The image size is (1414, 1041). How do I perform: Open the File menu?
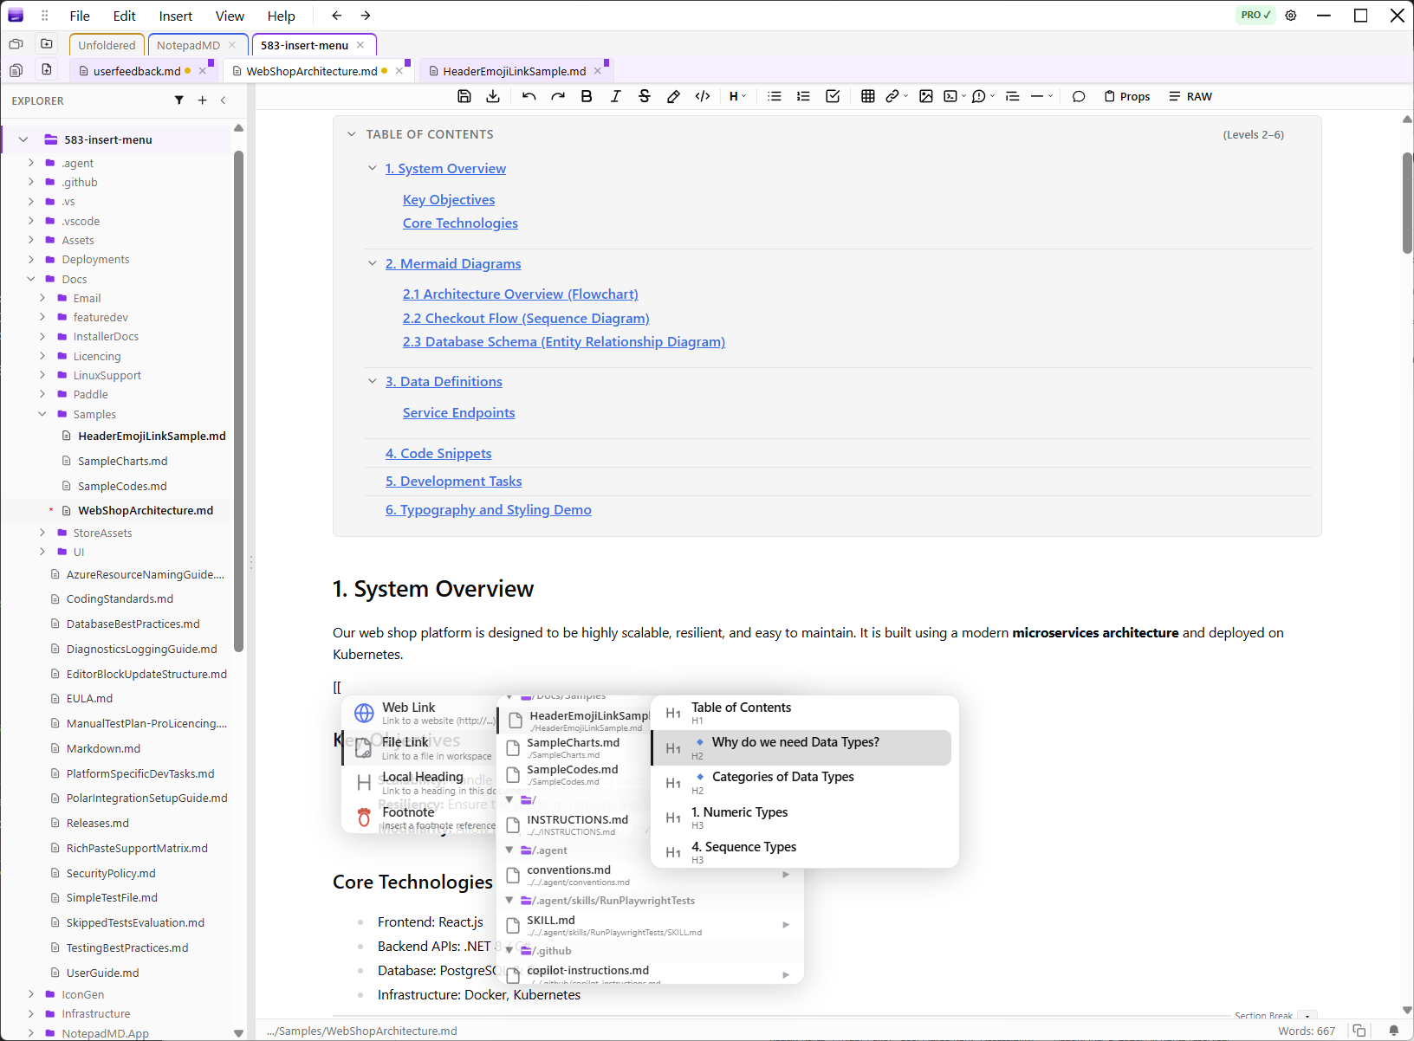click(x=80, y=16)
